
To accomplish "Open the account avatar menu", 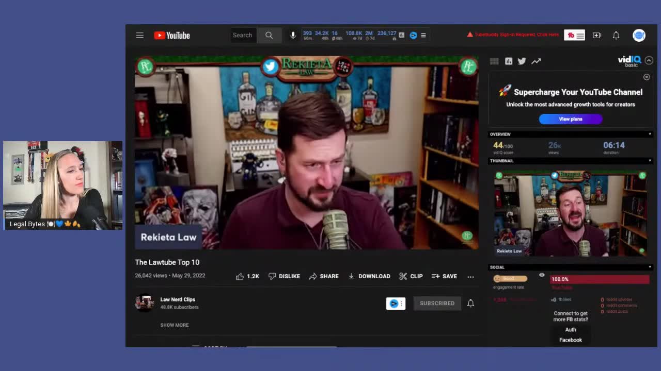I will coord(639,35).
